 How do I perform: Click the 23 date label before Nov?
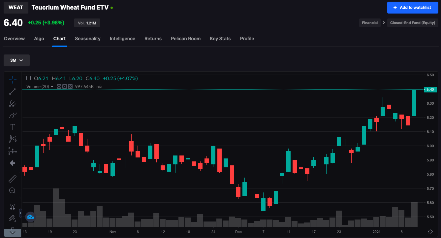point(75,232)
